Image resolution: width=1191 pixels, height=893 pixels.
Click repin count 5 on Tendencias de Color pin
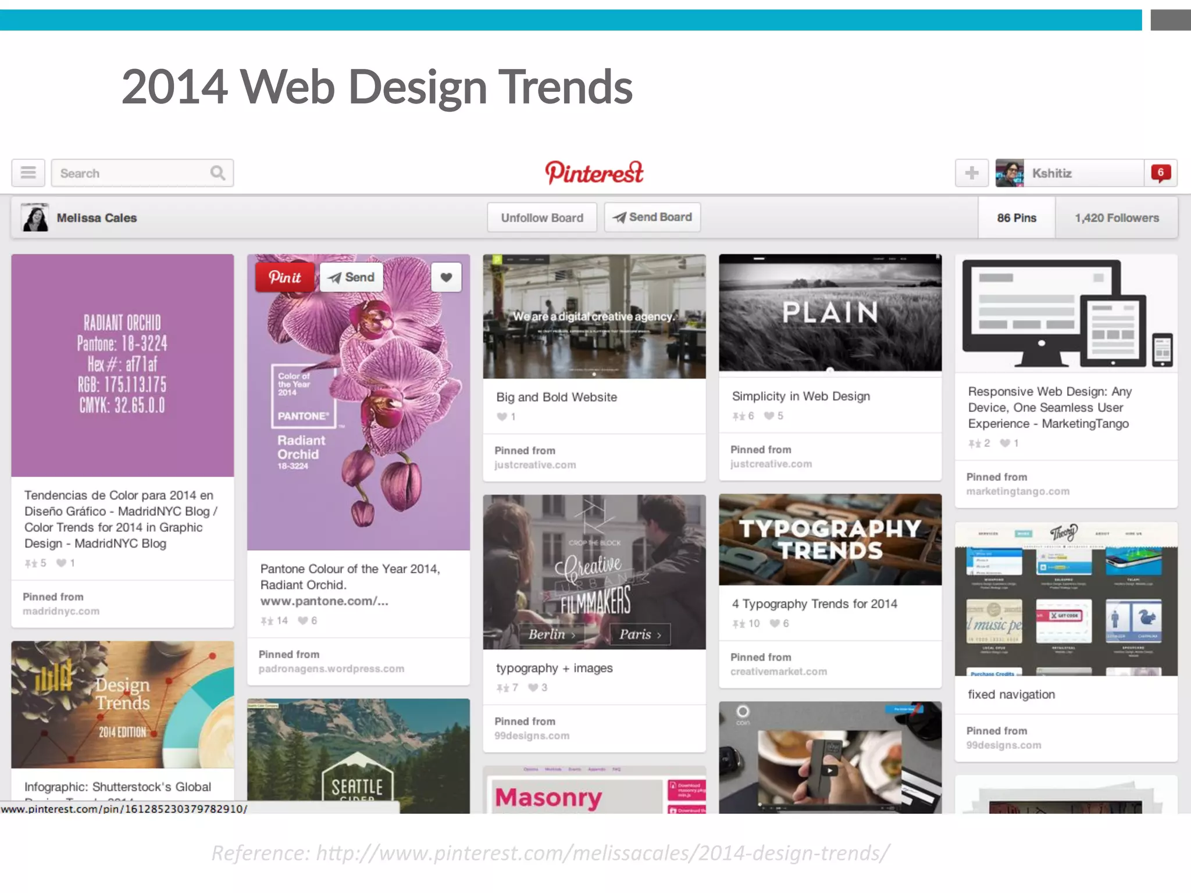[x=35, y=563]
